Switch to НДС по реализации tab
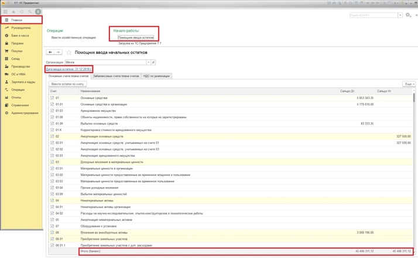The image size is (418, 258). coord(156,76)
